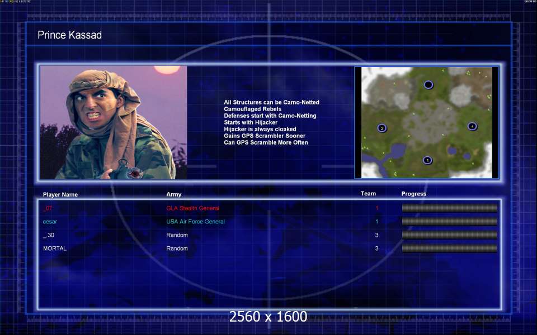
Task: Click team number for cesar
Action: [x=376, y=222]
